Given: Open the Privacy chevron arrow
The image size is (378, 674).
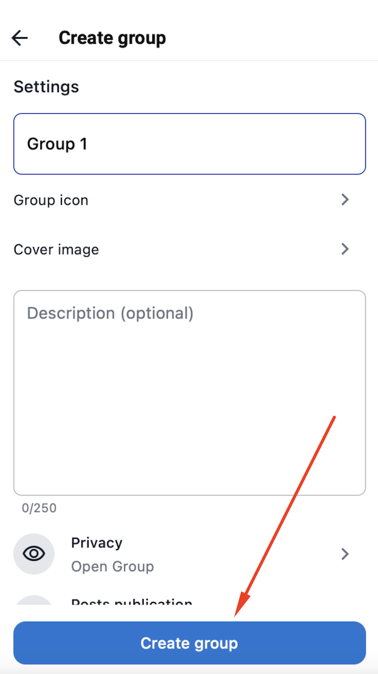Looking at the screenshot, I should point(345,554).
